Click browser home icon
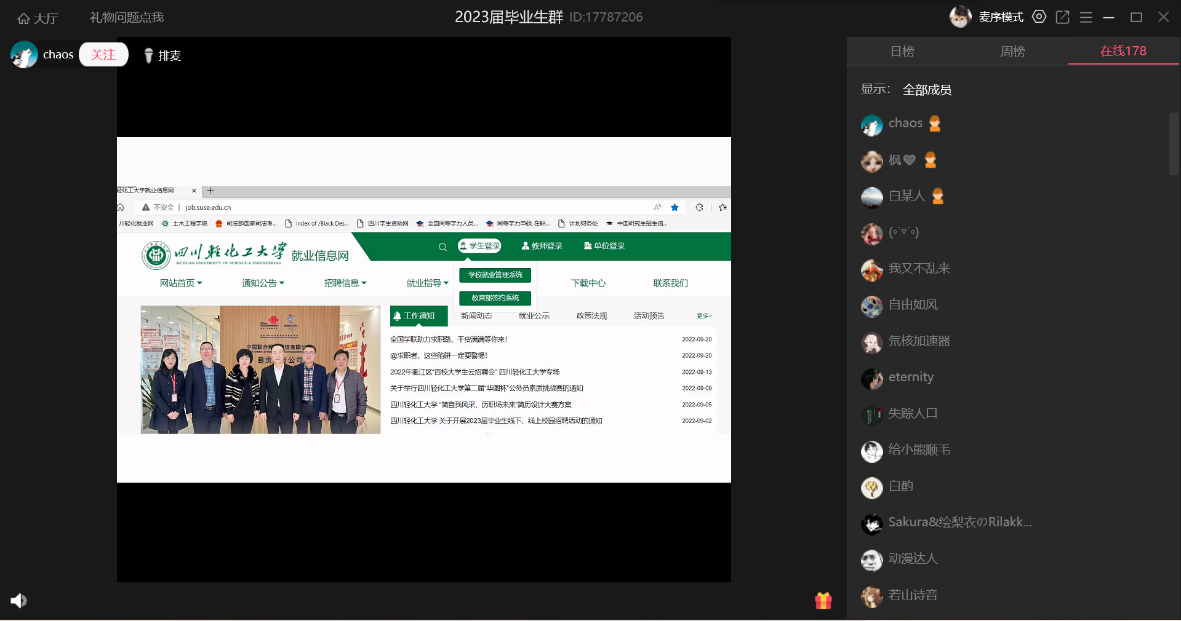Screen dimensions: 1181x621 coord(121,207)
